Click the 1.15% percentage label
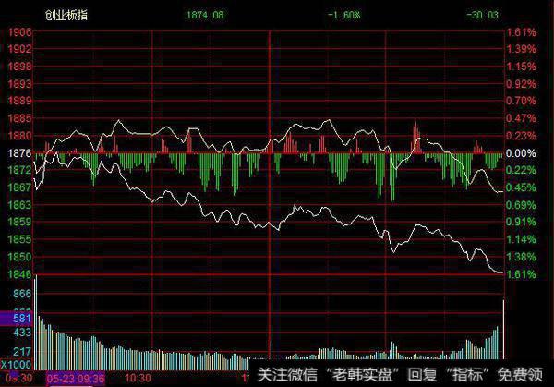The width and height of the screenshot is (554, 387). (x=521, y=67)
